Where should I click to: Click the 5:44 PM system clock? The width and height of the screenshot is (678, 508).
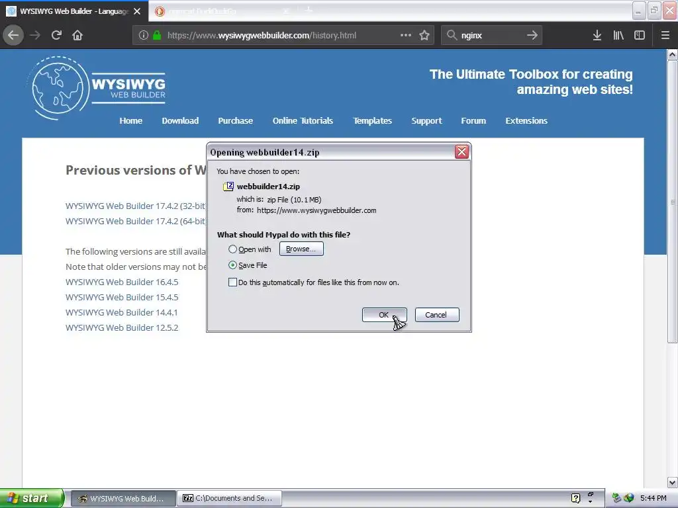click(653, 498)
